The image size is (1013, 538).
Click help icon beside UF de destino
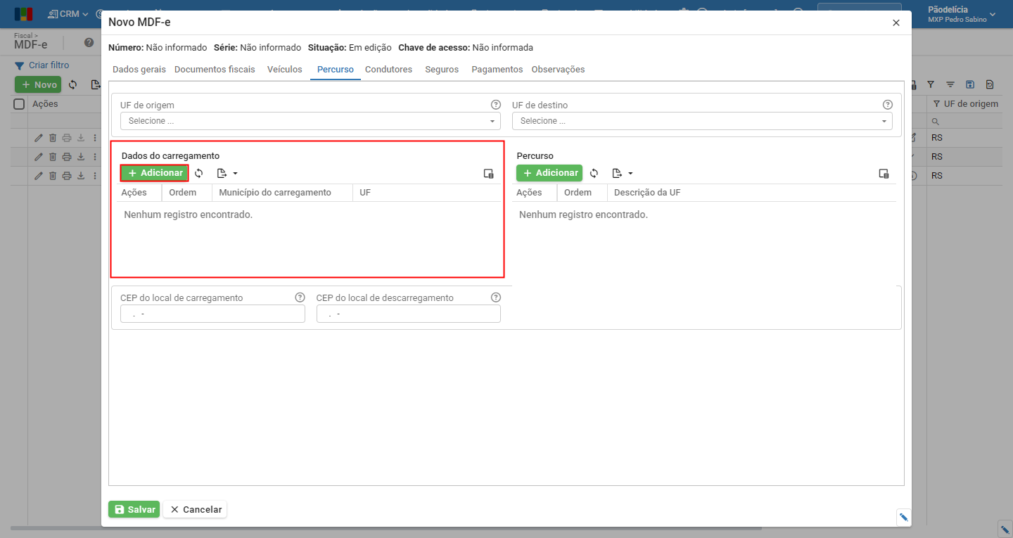point(887,105)
